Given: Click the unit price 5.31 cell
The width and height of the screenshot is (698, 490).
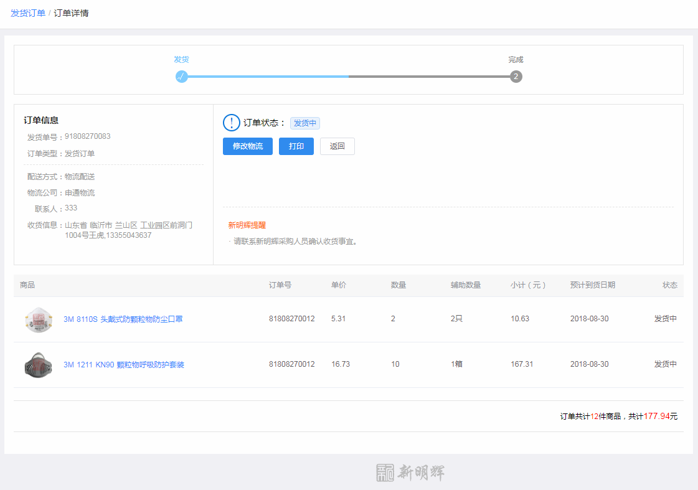Looking at the screenshot, I should pyautogui.click(x=338, y=319).
